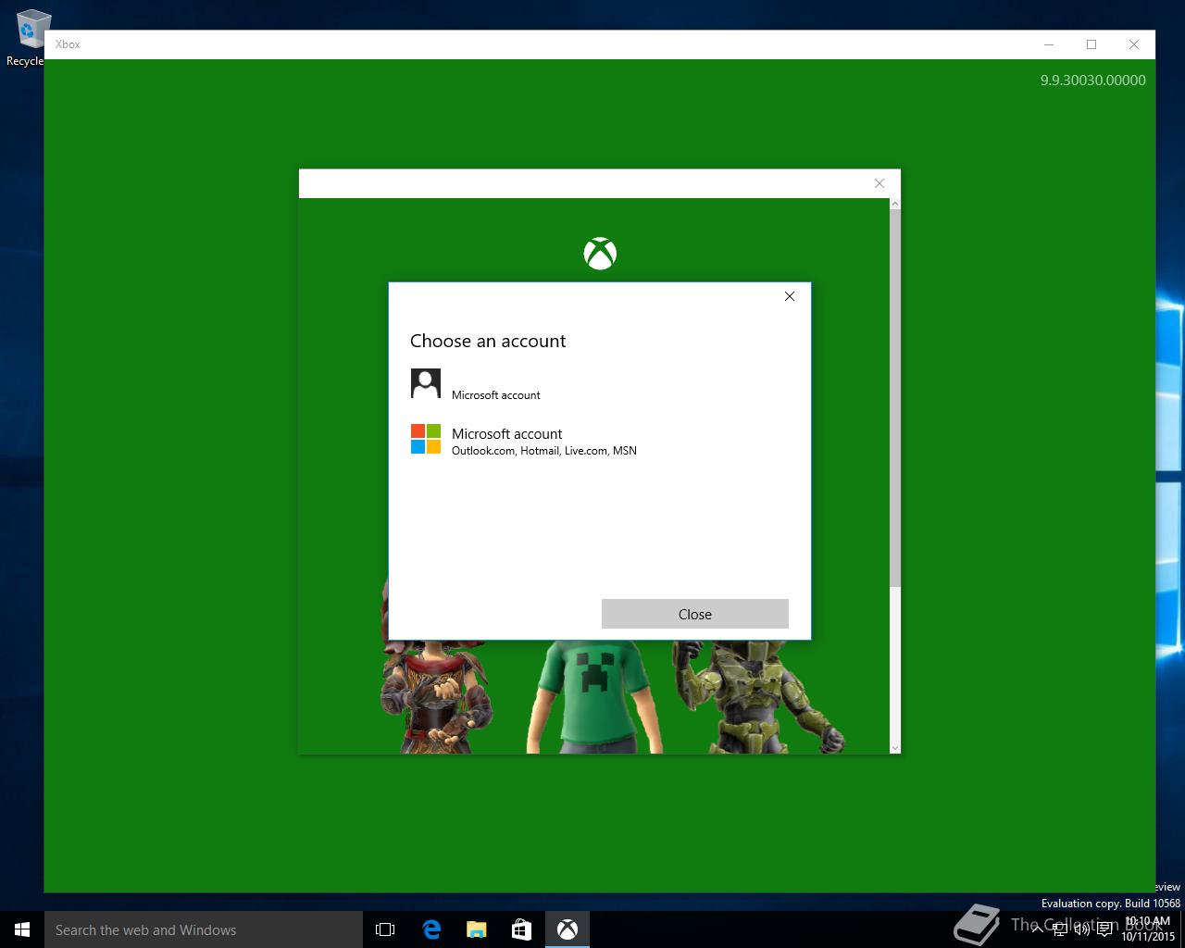Choose Microsoft account with Outlook.com, Hotmail option
The height and width of the screenshot is (948, 1185).
click(x=598, y=440)
